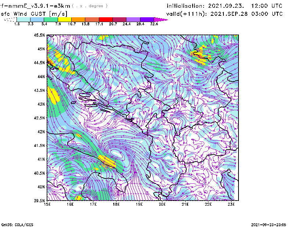
Task: Click the '23E' longitude label
Action: pyautogui.click(x=231, y=204)
